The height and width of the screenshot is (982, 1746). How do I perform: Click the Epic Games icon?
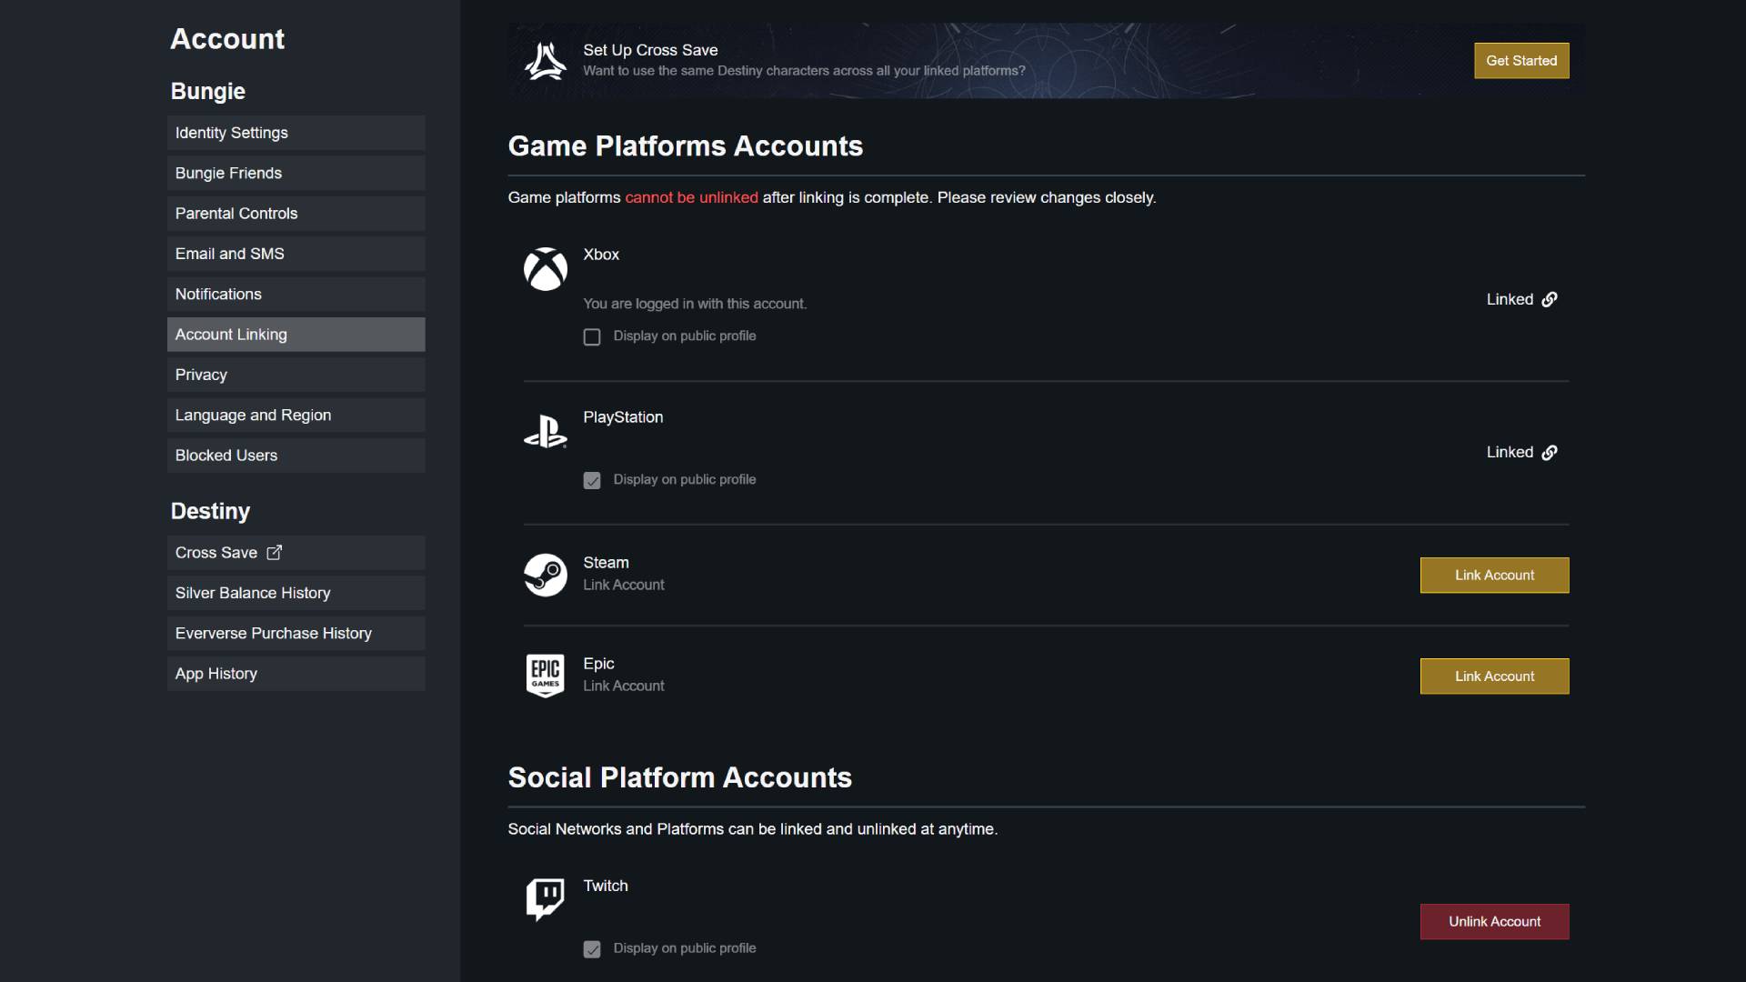click(546, 675)
